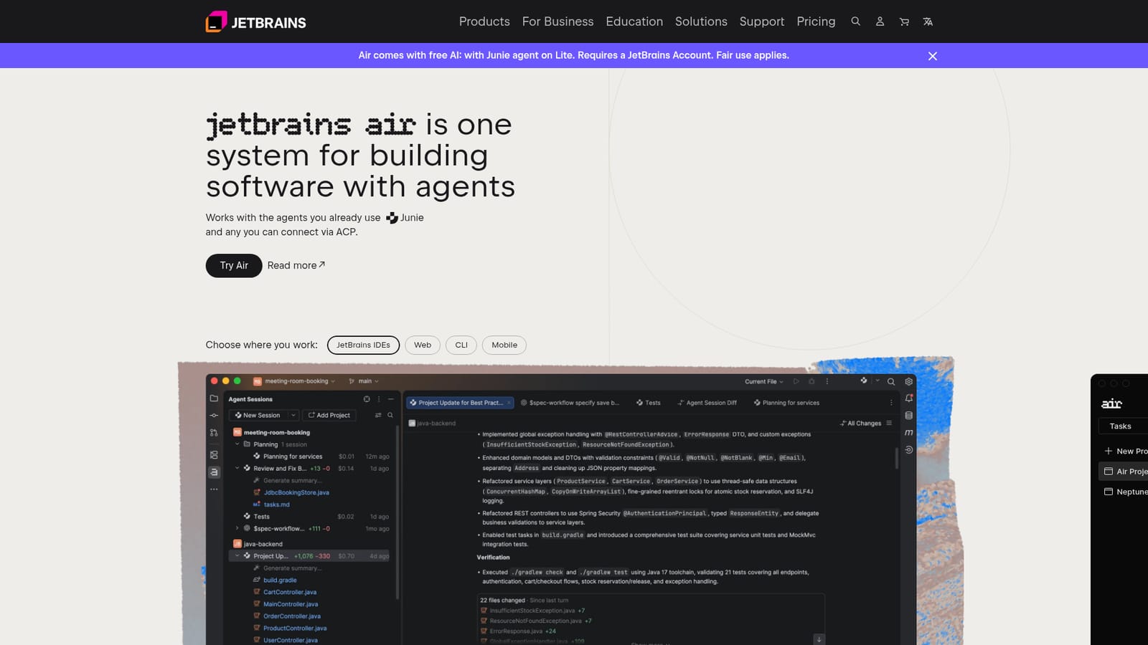
Task: Open CartController.java in the tree
Action: [x=290, y=592]
